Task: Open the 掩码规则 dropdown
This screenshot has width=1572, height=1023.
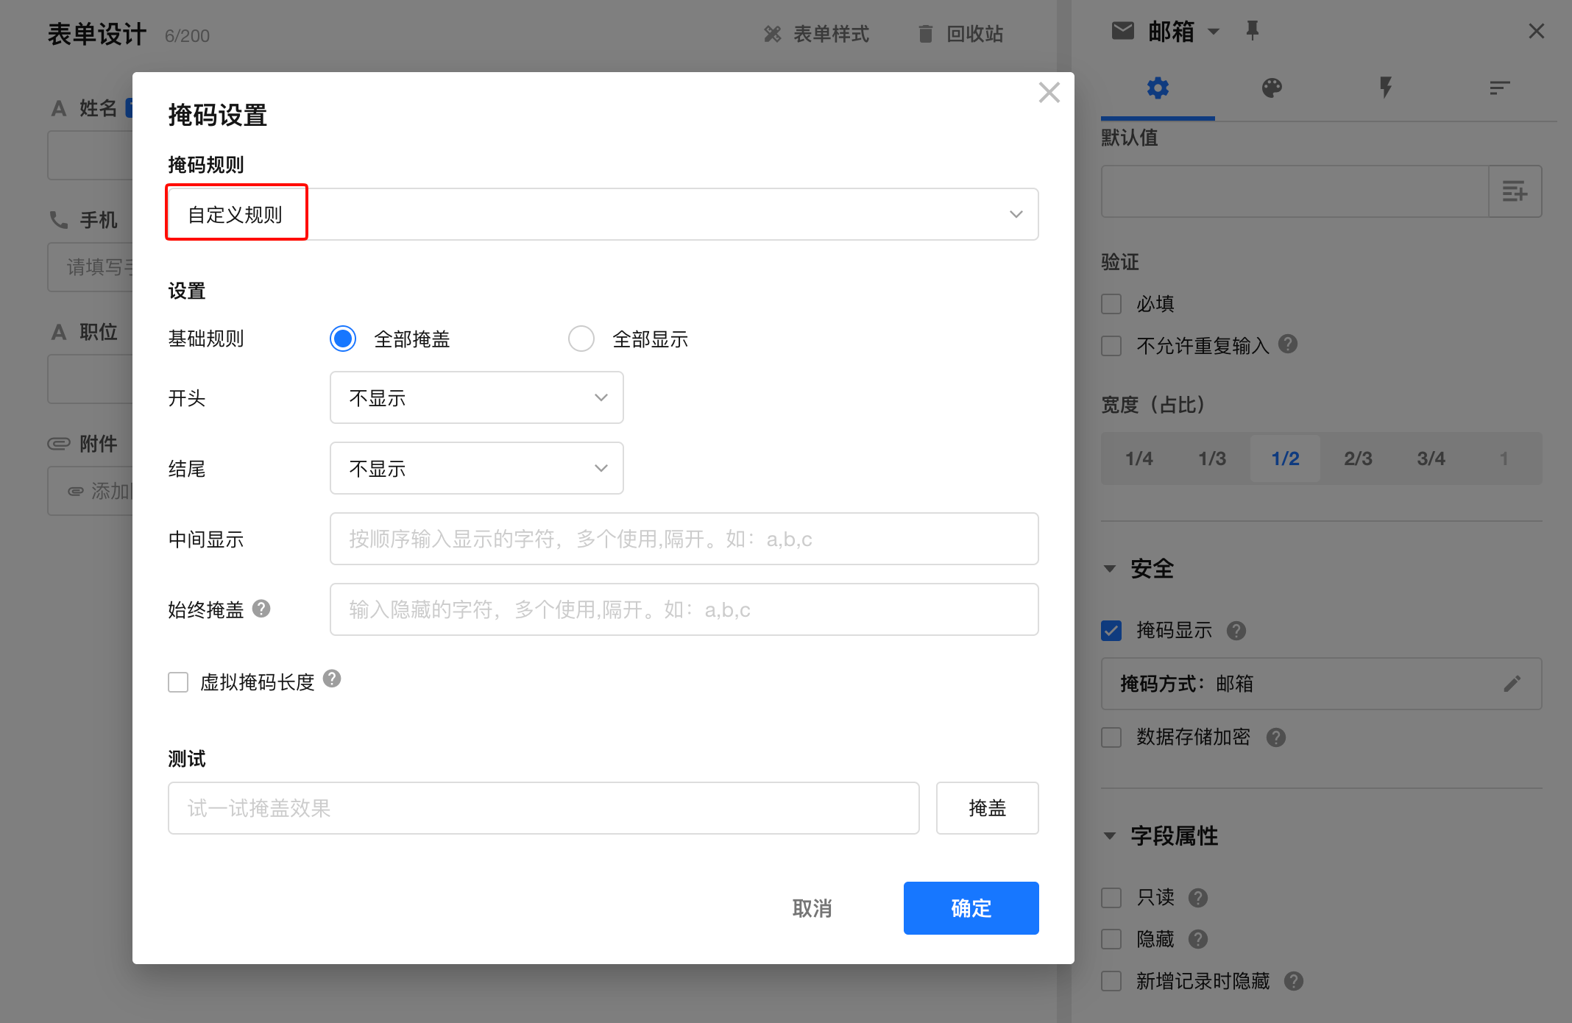Action: tap(602, 214)
